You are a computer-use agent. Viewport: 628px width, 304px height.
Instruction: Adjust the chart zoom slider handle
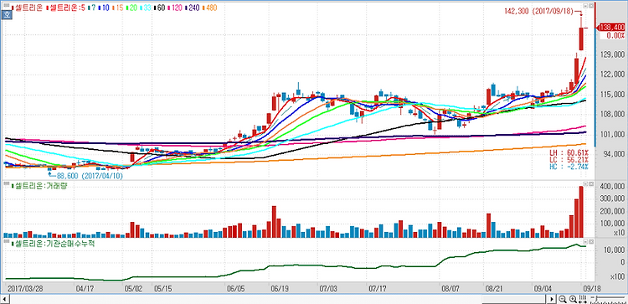pos(596,298)
